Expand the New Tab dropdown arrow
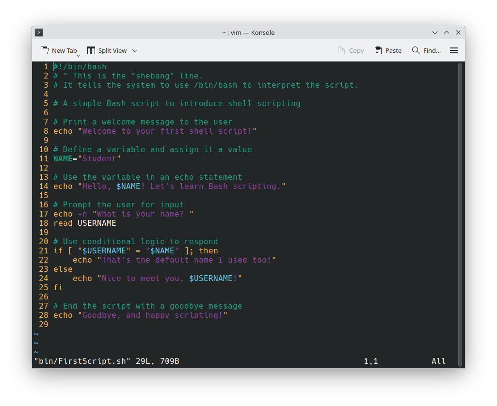497x406 pixels. coord(78,56)
